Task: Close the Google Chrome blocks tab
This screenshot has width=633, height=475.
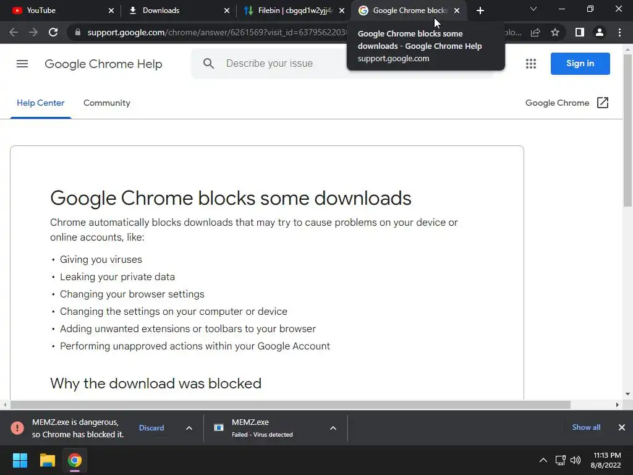Action: [457, 11]
